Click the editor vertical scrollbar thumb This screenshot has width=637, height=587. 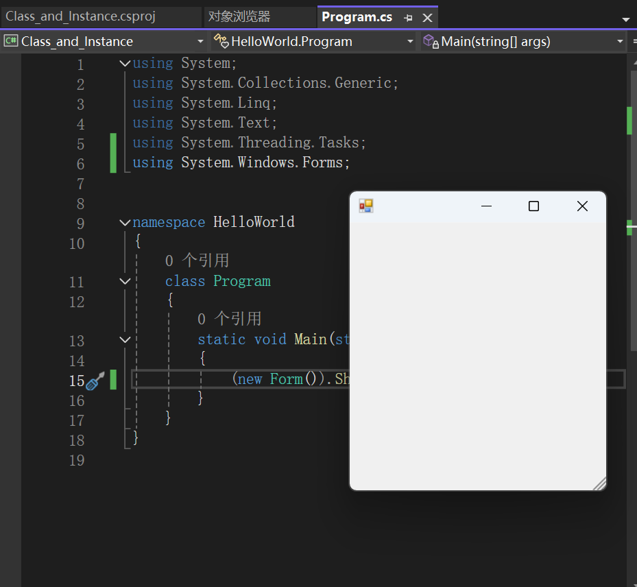634,211
